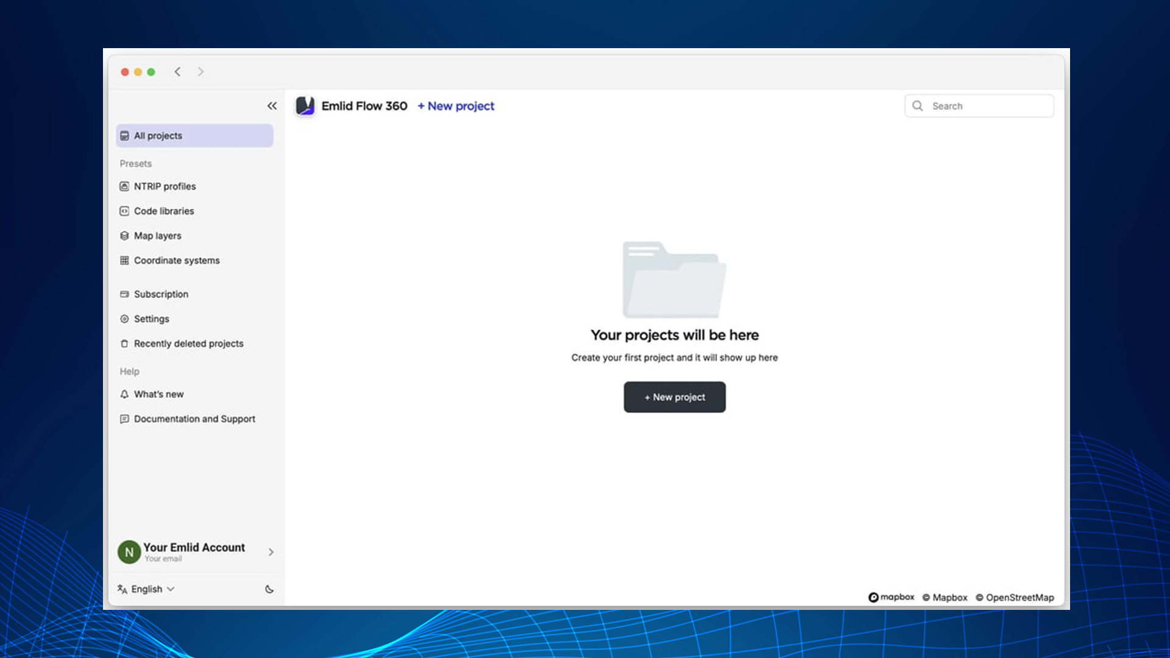Screen dimensions: 1170x658
Task: Select All projects in the sidebar
Action: coord(194,136)
